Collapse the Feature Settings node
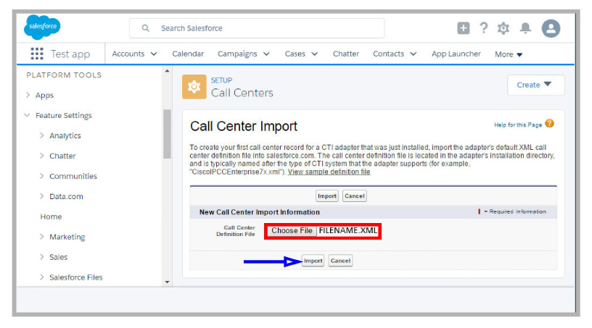This screenshot has width=592, height=328. 27,115
